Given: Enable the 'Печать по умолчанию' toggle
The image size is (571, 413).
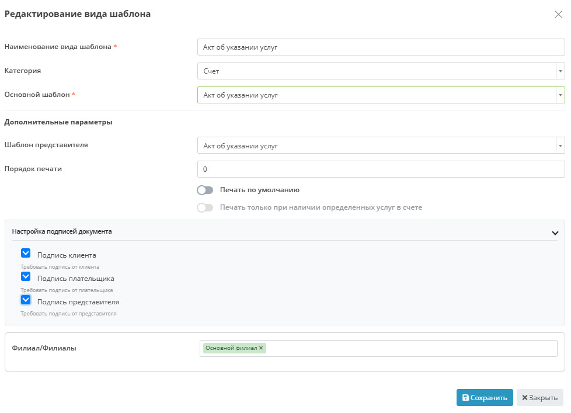Looking at the screenshot, I should pos(205,190).
